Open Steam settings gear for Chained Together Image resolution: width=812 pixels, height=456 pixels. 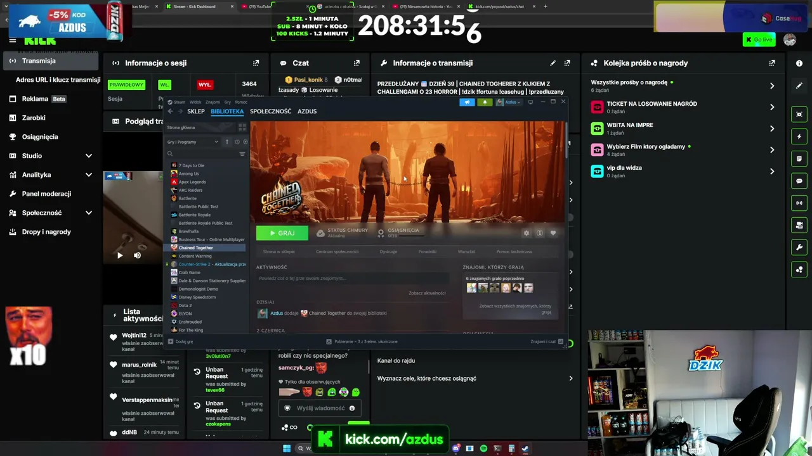pyautogui.click(x=526, y=233)
